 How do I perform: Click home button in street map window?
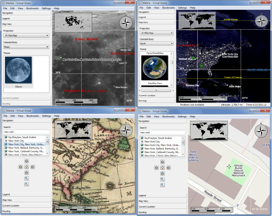click(x=162, y=168)
